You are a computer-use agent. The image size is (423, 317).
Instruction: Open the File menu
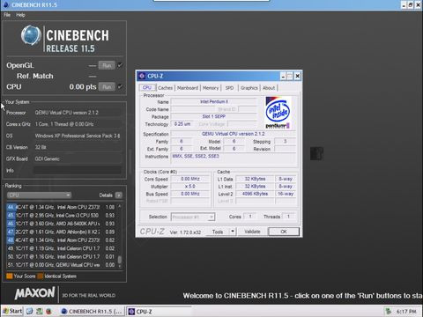tap(7, 15)
